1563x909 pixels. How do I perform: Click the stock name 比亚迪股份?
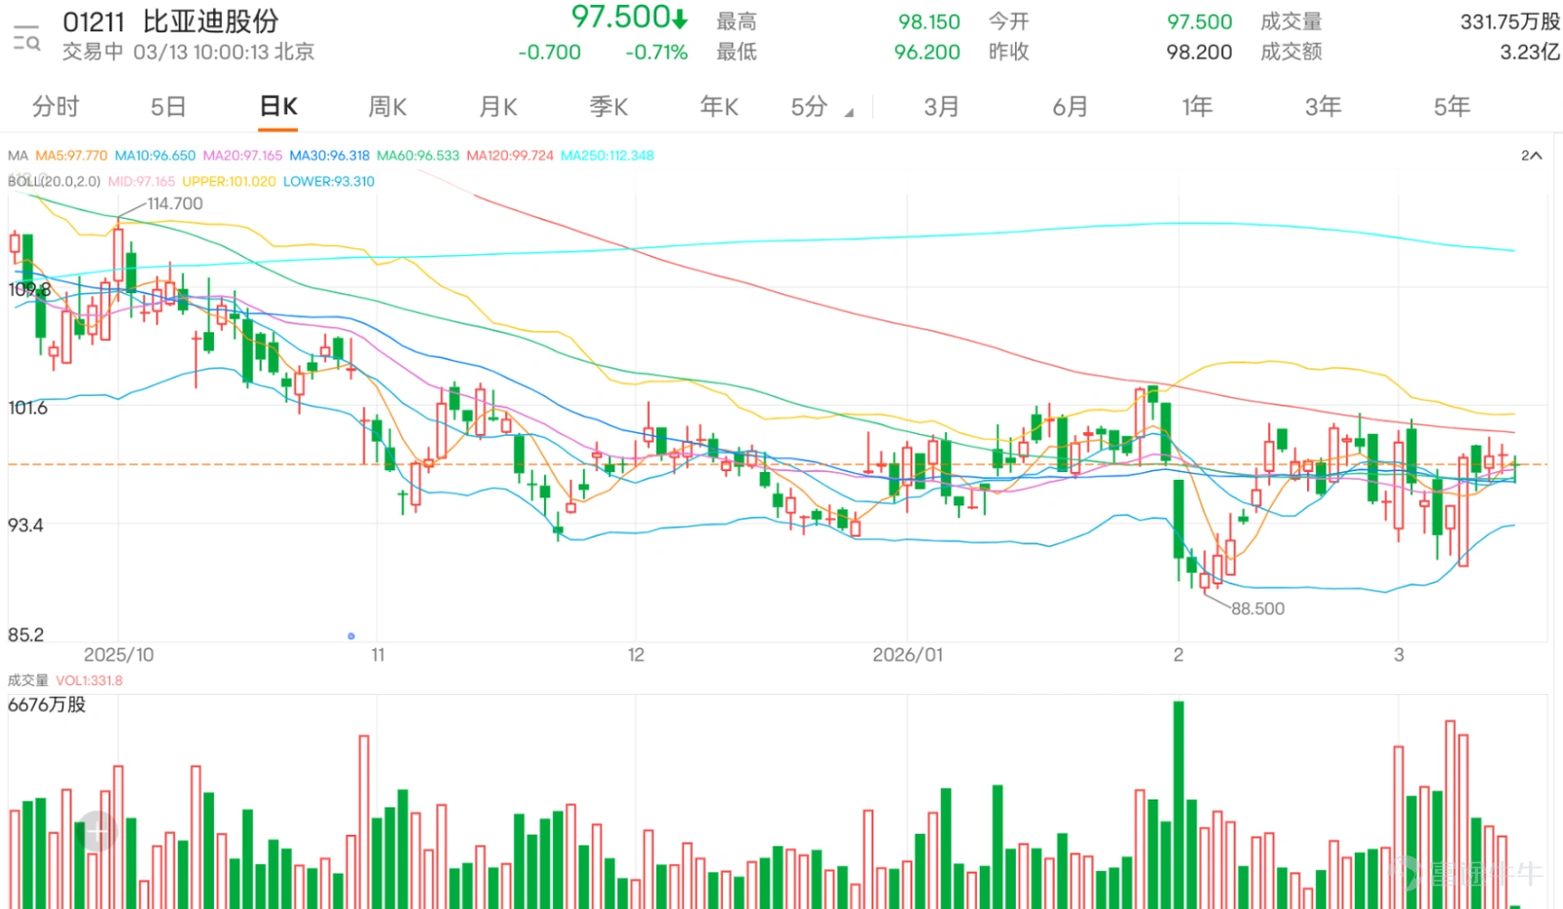[211, 21]
